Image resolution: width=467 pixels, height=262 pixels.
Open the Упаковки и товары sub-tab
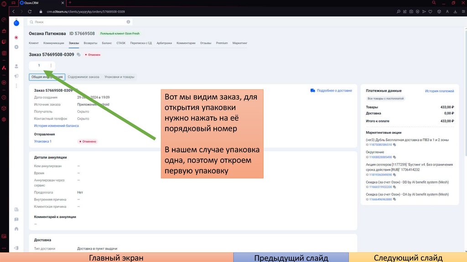tap(119, 77)
